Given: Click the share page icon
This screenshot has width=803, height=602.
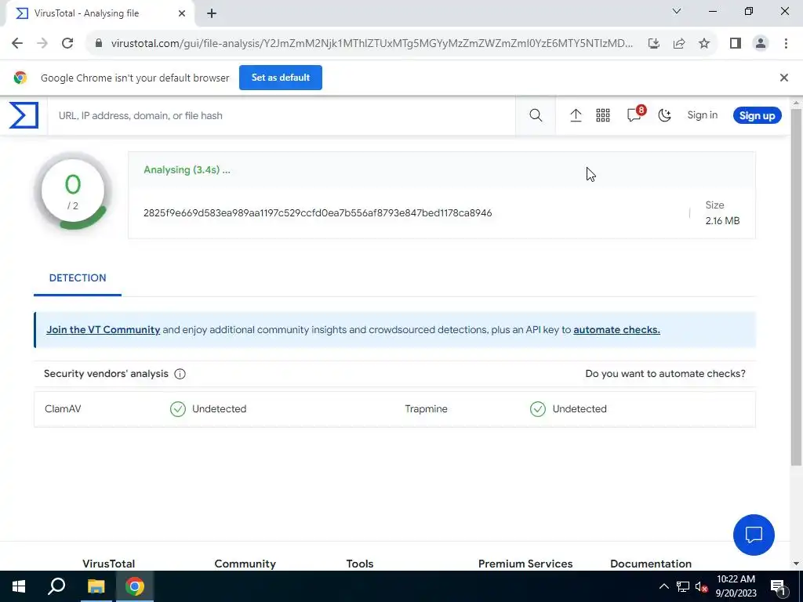Looking at the screenshot, I should [x=679, y=43].
